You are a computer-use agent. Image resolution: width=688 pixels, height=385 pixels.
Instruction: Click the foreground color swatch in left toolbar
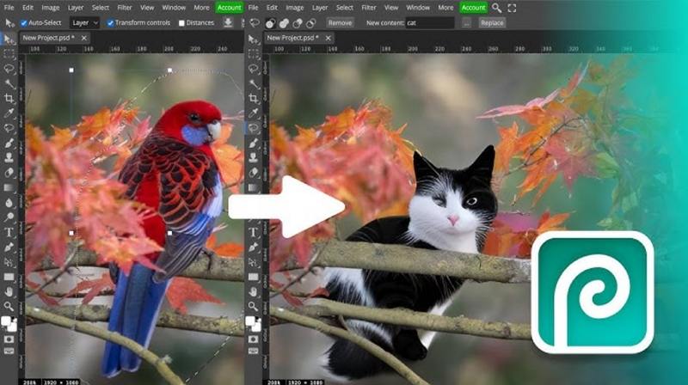[7, 322]
